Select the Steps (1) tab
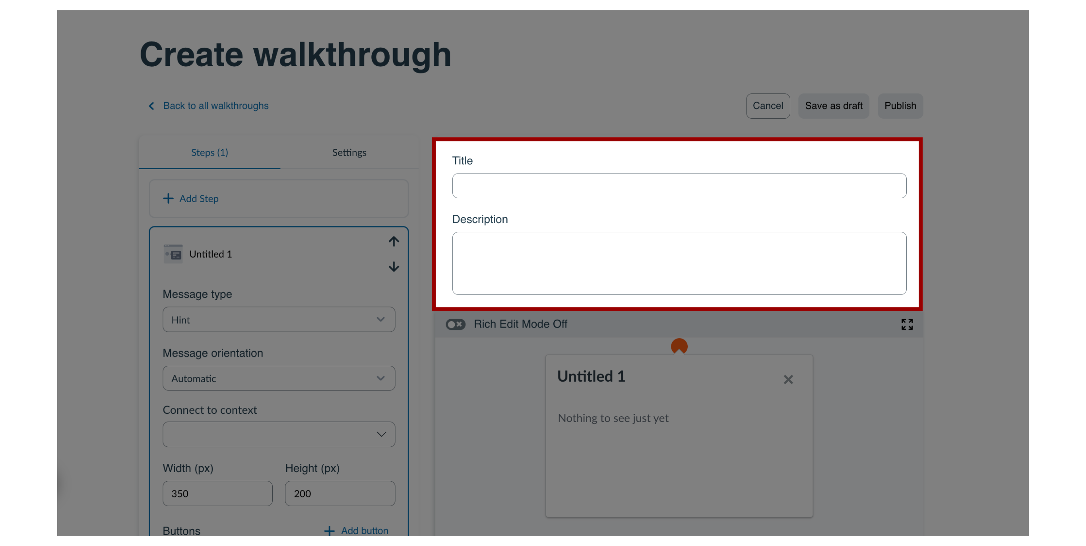Viewport: 1086px width, 546px height. click(x=209, y=152)
